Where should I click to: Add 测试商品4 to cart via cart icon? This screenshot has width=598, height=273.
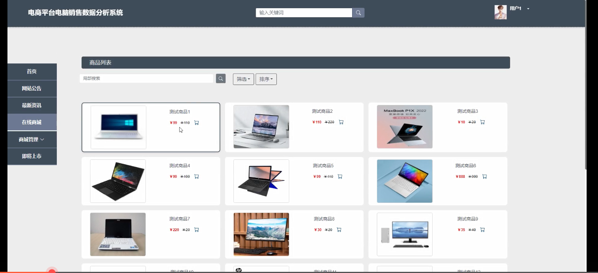click(196, 177)
